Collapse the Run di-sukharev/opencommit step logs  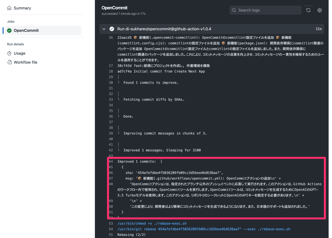point(104,29)
